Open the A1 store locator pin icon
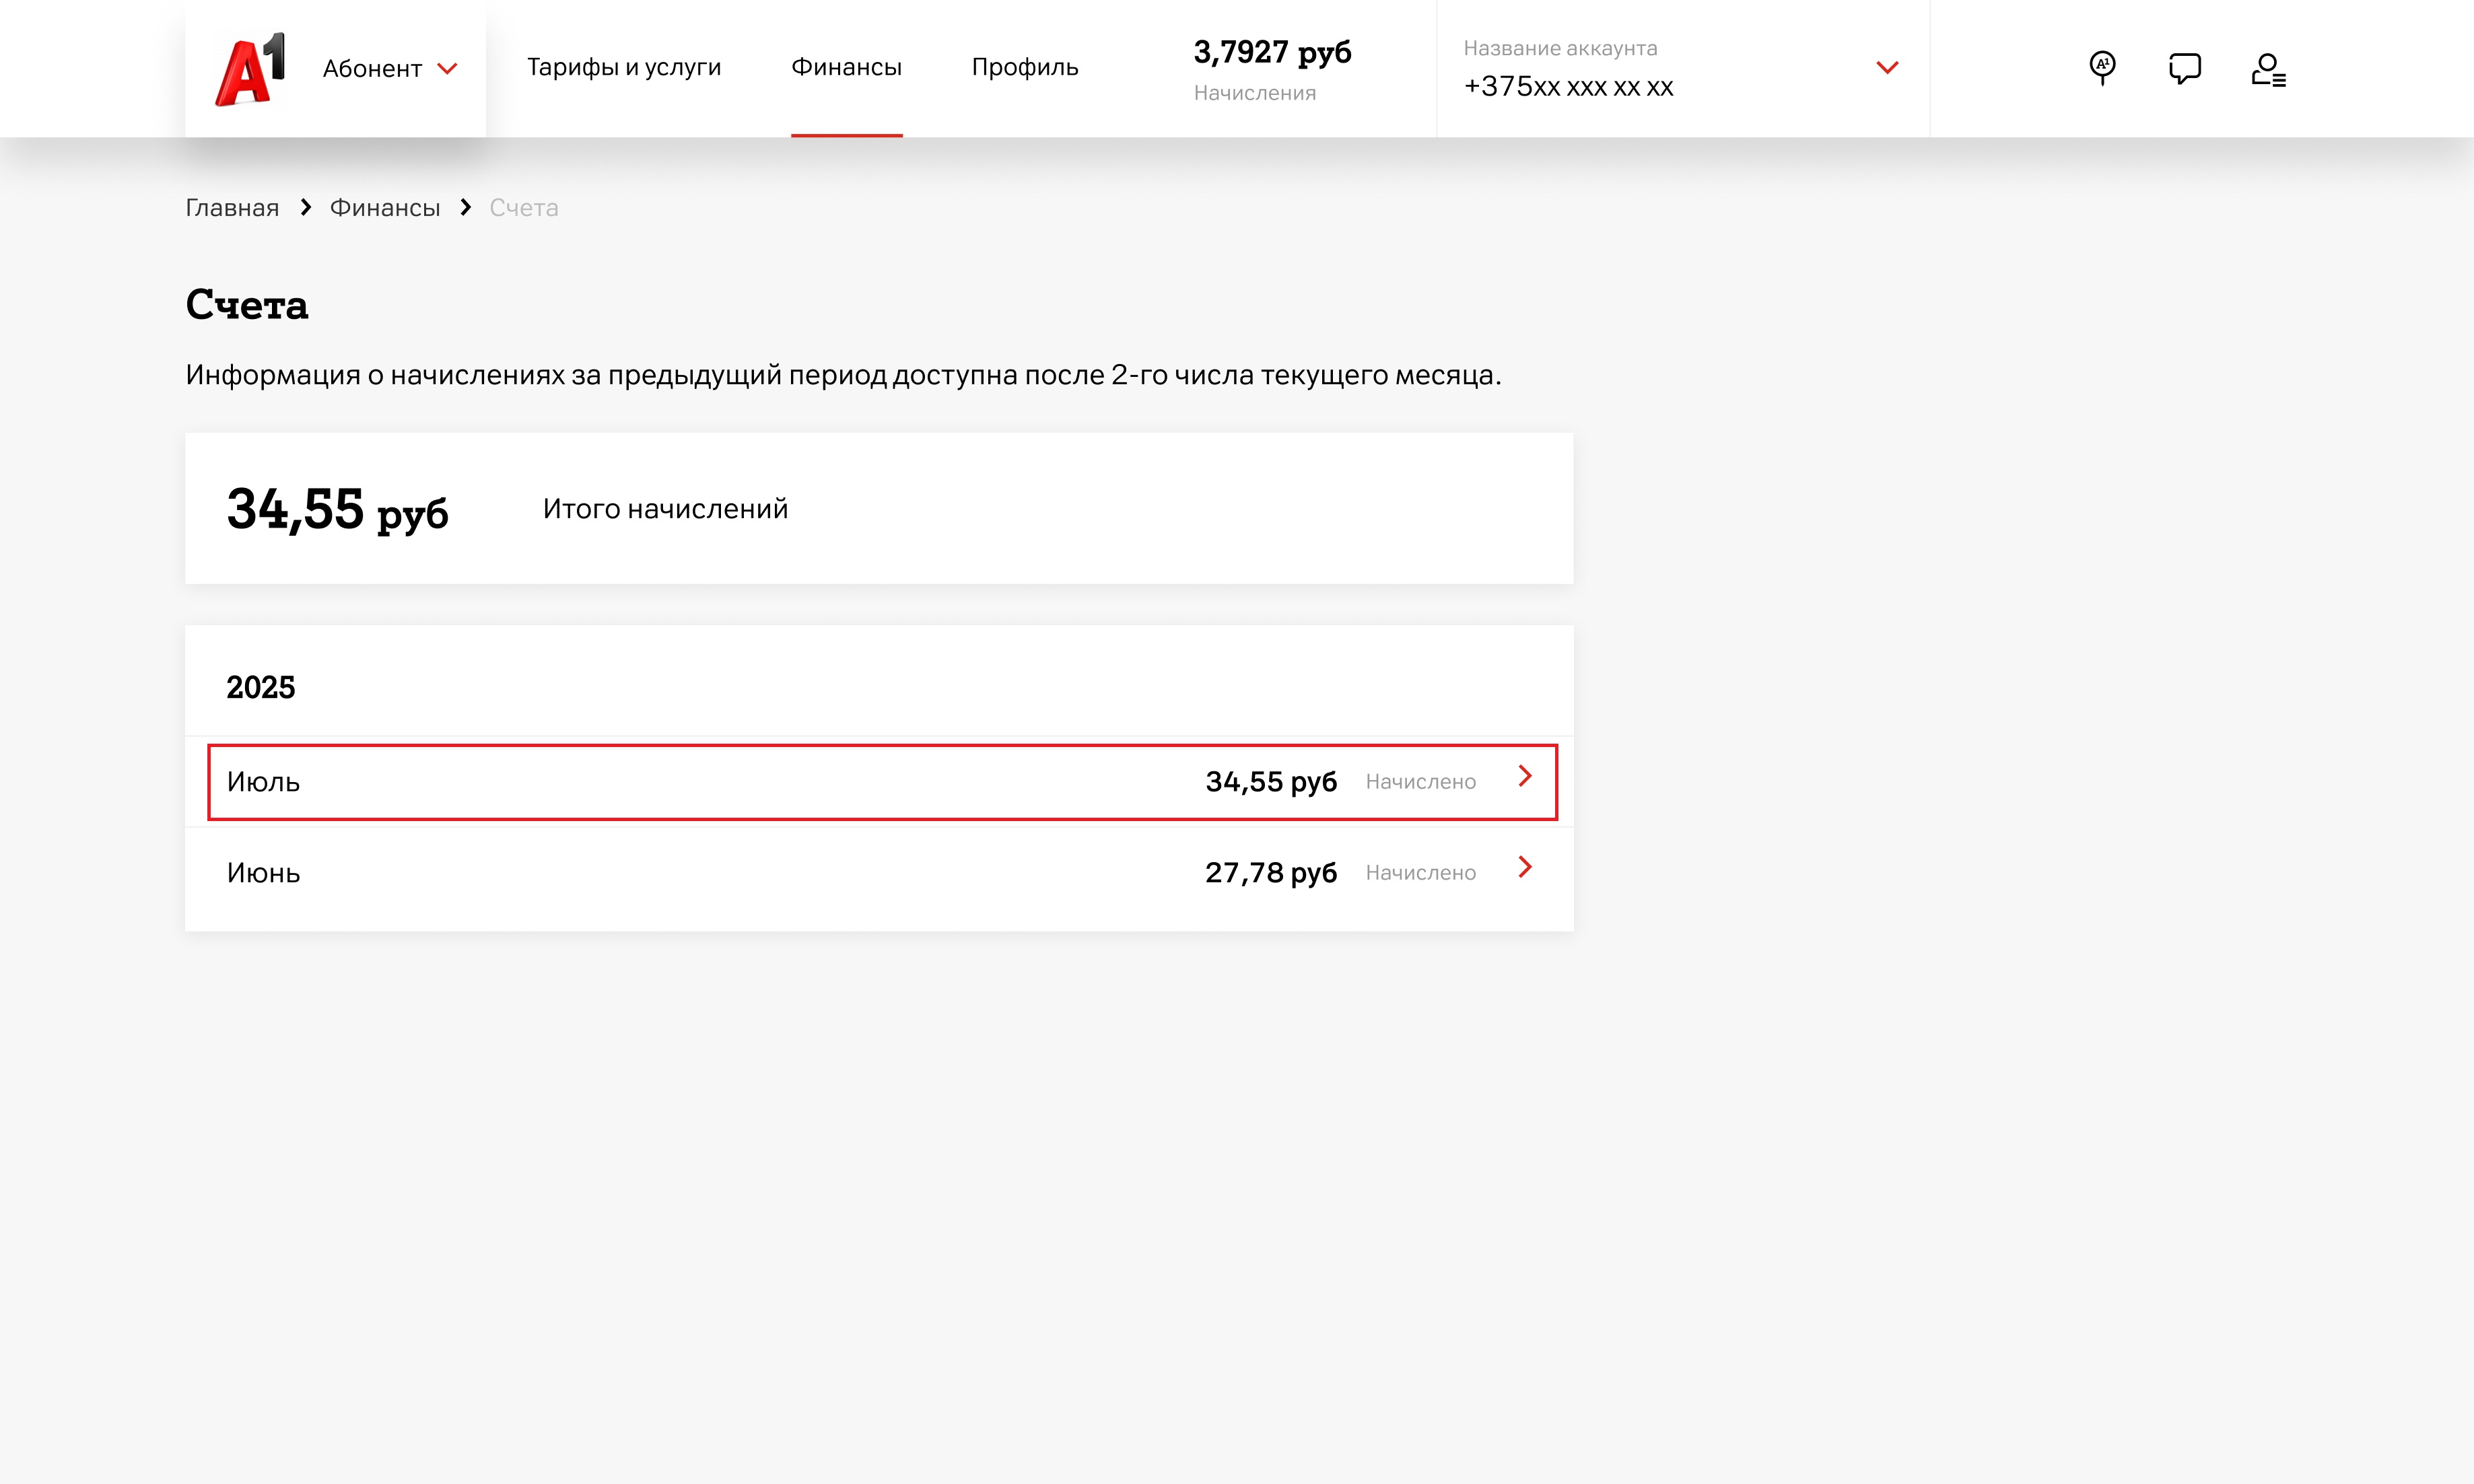This screenshot has width=2474, height=1484. pyautogui.click(x=2102, y=68)
